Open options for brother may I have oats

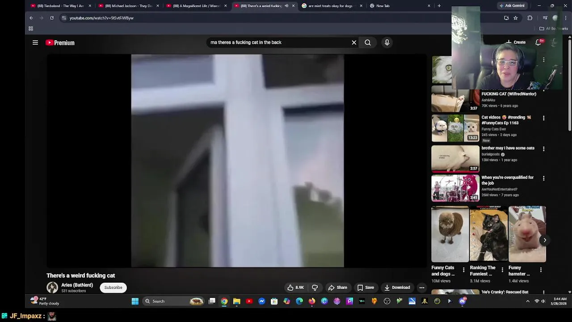pyautogui.click(x=543, y=149)
